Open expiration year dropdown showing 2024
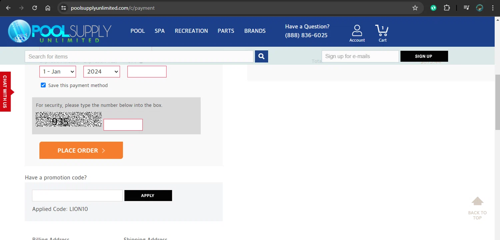The width and height of the screenshot is (500, 240). tap(102, 72)
